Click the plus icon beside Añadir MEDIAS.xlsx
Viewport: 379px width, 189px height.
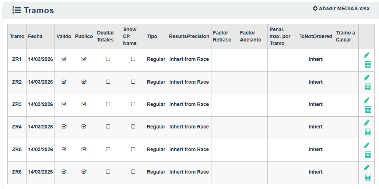point(315,8)
